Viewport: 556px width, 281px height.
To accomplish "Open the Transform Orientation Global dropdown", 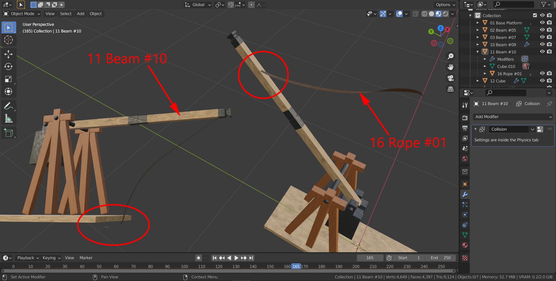I will (198, 5).
